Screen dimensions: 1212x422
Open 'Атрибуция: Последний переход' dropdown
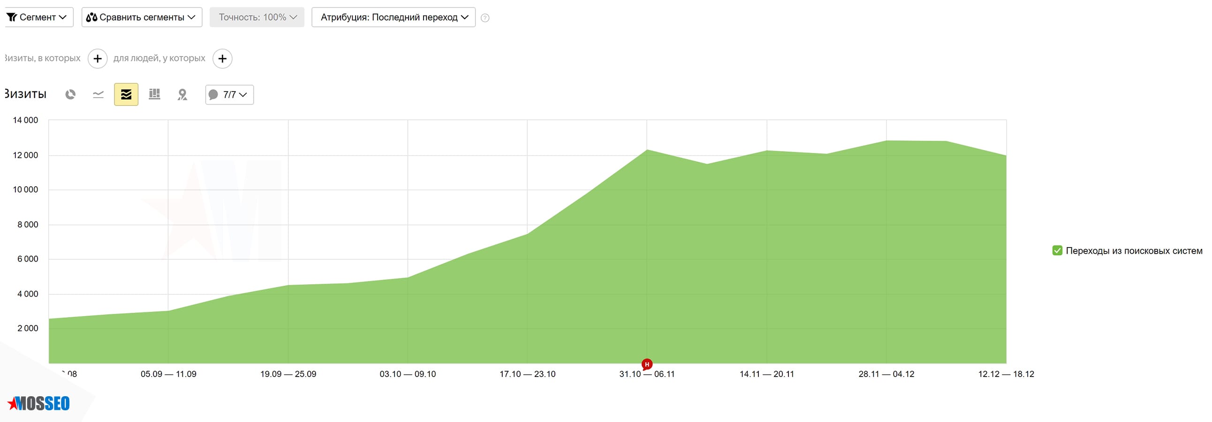(x=394, y=17)
